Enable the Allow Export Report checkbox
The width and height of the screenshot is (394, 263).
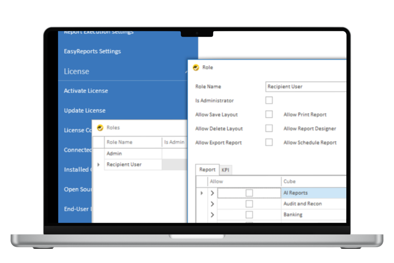pyautogui.click(x=269, y=142)
